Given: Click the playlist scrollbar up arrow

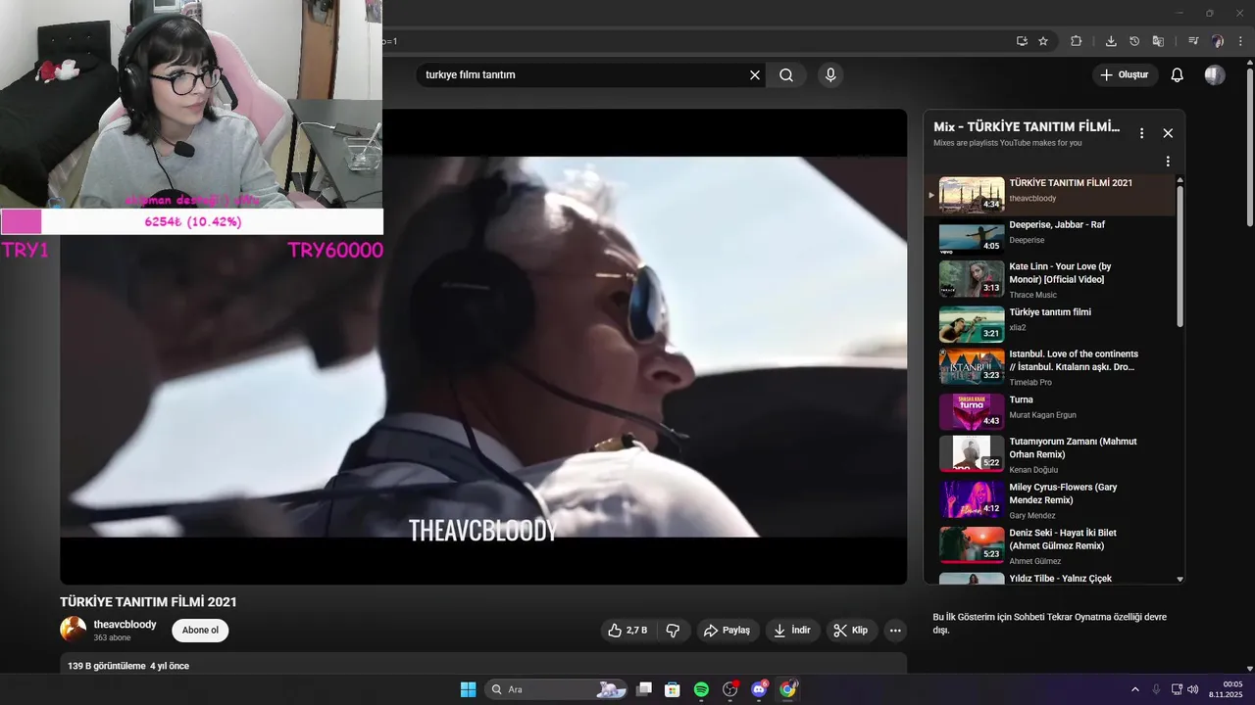Looking at the screenshot, I should 1180,180.
